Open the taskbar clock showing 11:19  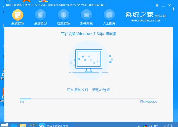pyautogui.click(x=168, y=125)
